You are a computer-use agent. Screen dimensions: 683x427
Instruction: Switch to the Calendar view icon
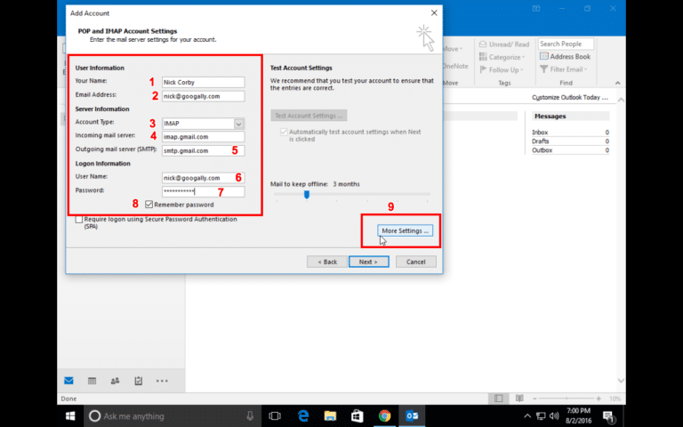tap(92, 381)
